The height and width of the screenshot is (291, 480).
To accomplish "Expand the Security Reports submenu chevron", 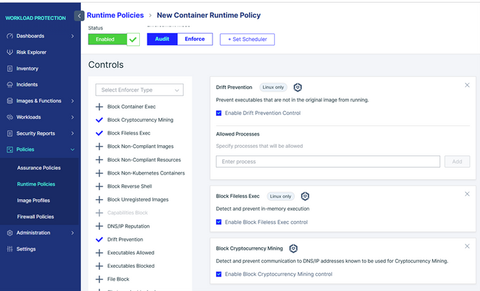I will click(73, 134).
